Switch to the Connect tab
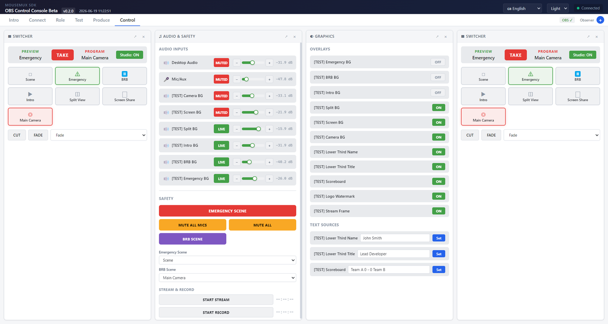608x324 pixels. coord(37,20)
